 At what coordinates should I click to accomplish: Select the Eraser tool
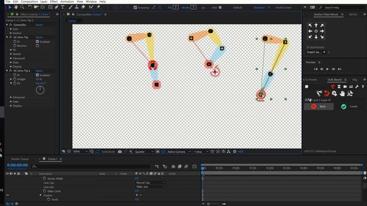click(83, 7)
